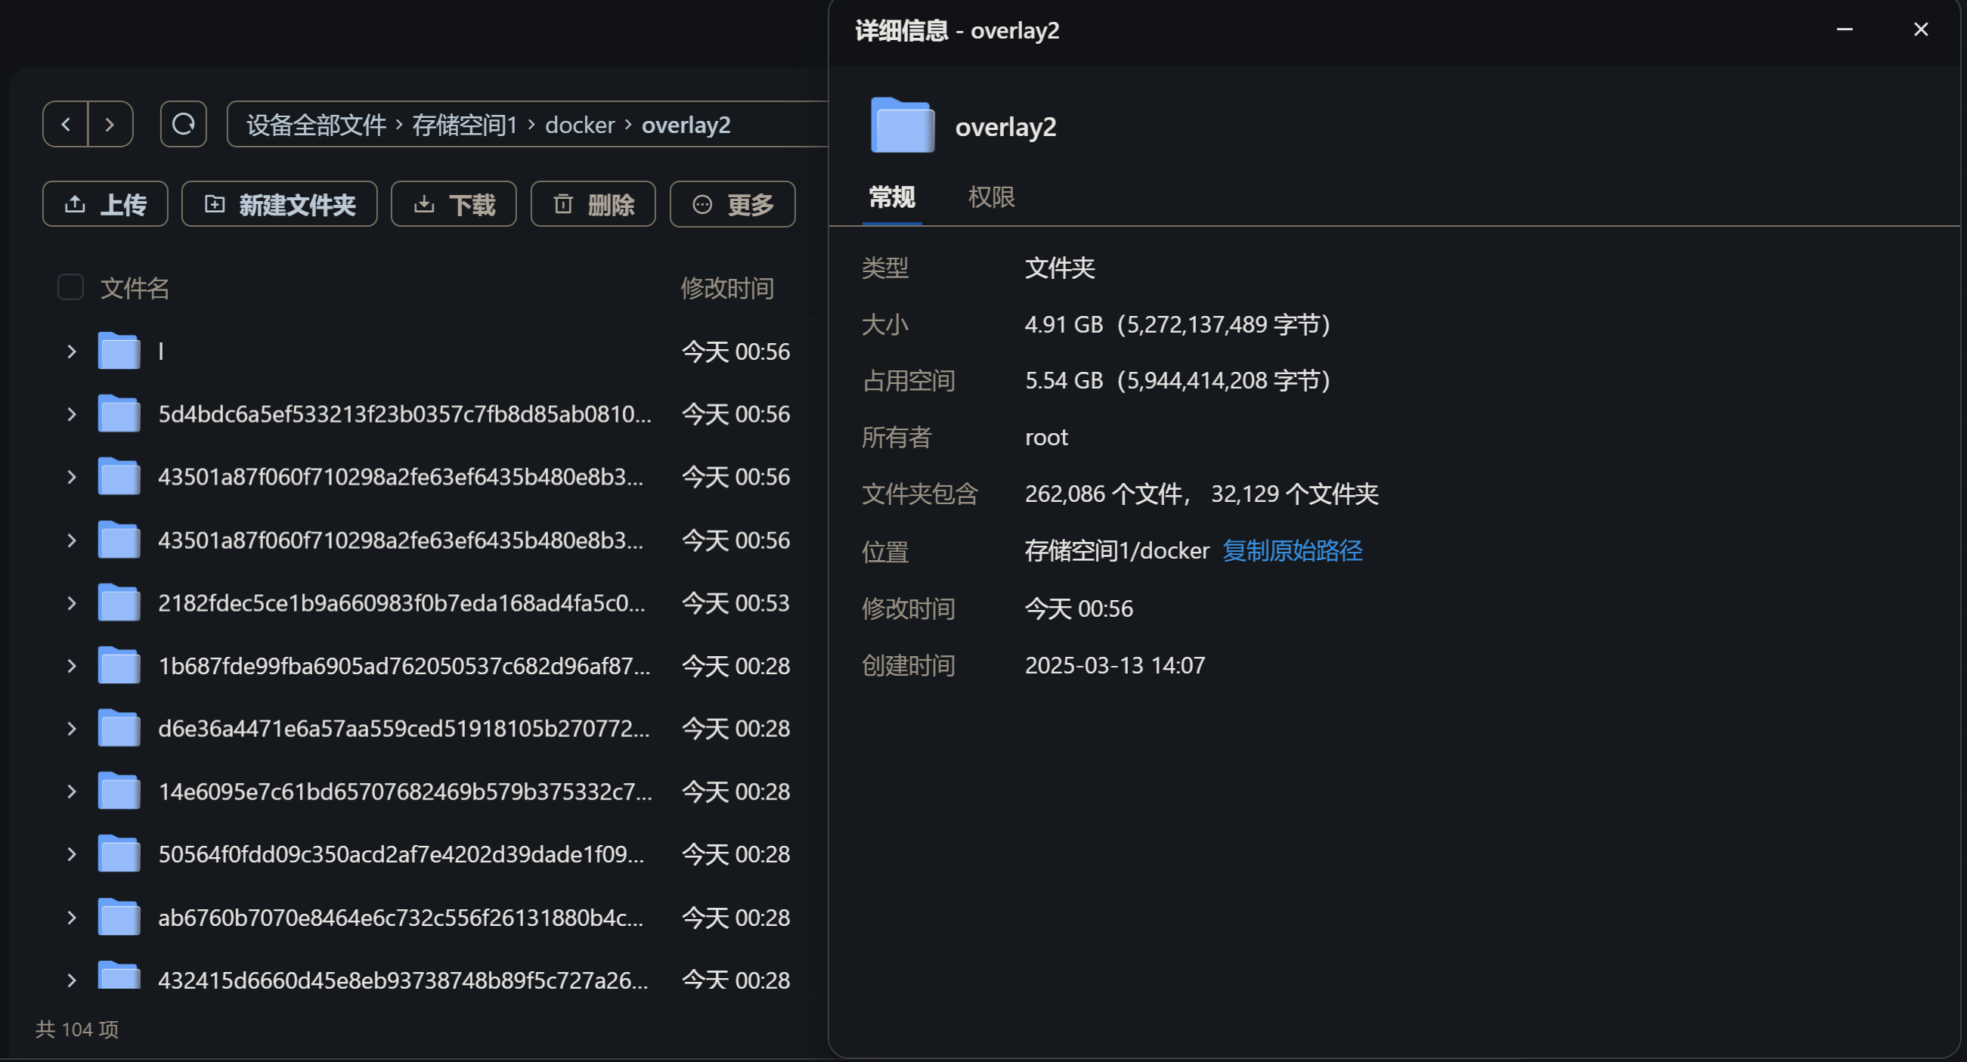Sort by the 修改时间 column header
Image resolution: width=1967 pixels, height=1062 pixels.
pos(727,288)
